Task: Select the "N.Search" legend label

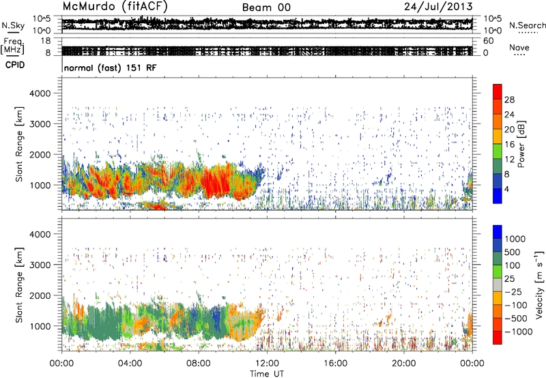Action: point(527,25)
